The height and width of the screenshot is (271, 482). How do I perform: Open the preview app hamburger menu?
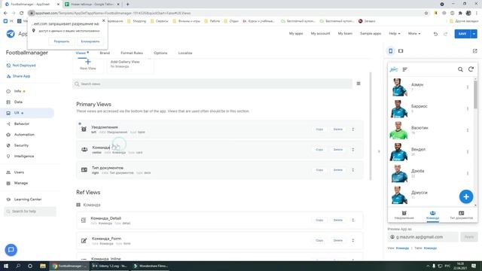(x=405, y=70)
